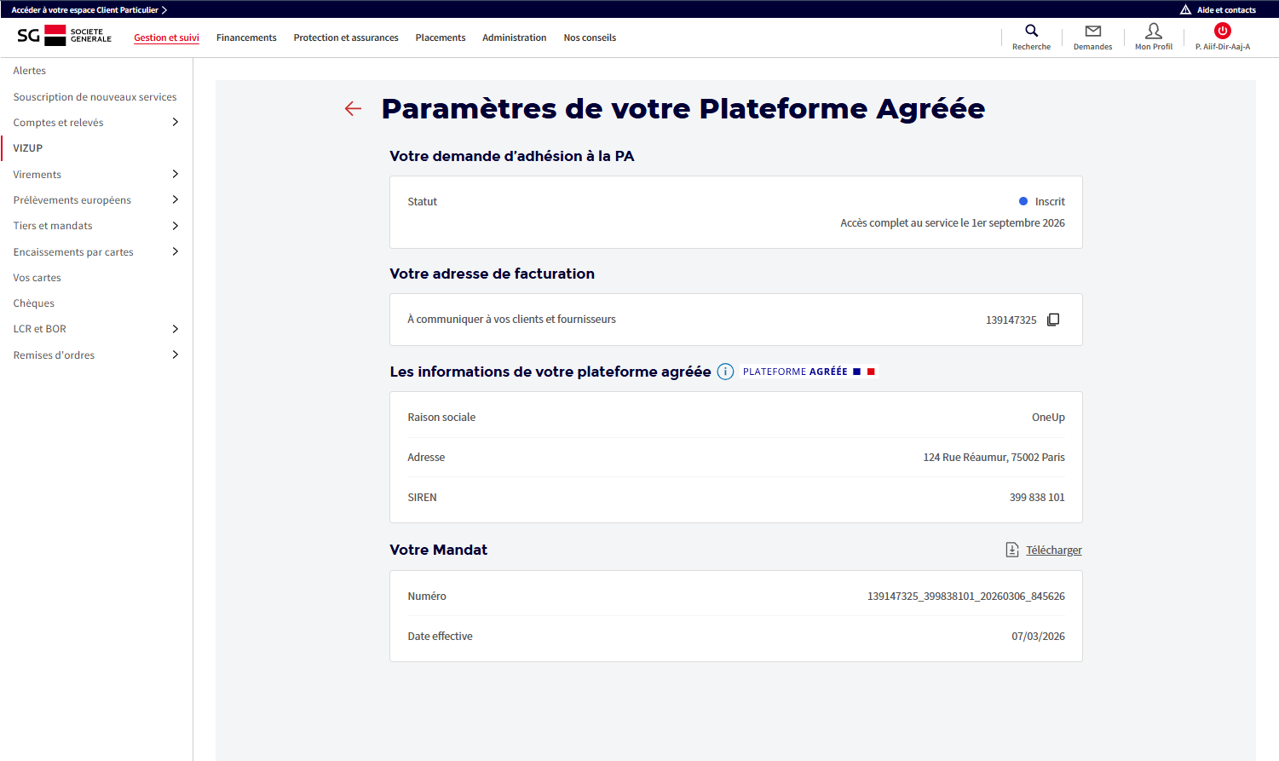This screenshot has height=761, width=1279.
Task: Expand Tiers et mandats chevron
Action: tap(176, 226)
